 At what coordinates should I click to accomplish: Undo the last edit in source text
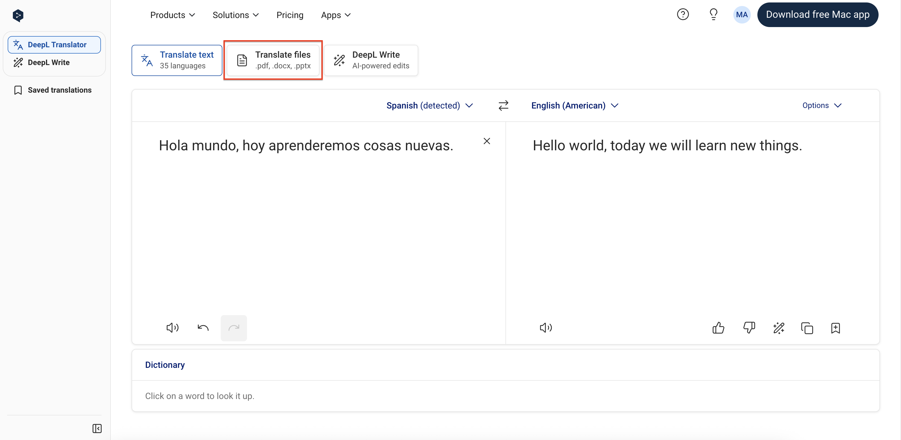pos(202,327)
